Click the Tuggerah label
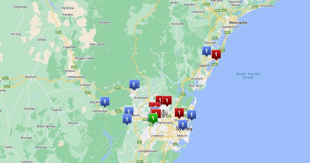 (x=204, y=65)
